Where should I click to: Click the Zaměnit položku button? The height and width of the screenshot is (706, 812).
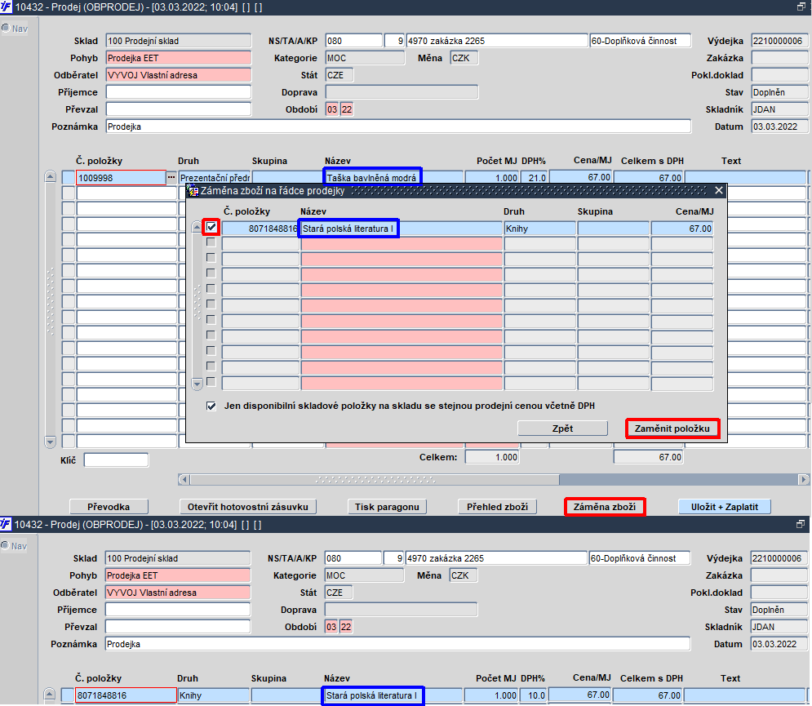coord(672,428)
